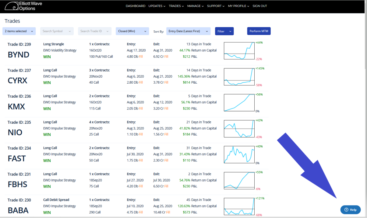The height and width of the screenshot is (218, 367).
Task: Click Trade ID: 237 label
Action: 19,70
